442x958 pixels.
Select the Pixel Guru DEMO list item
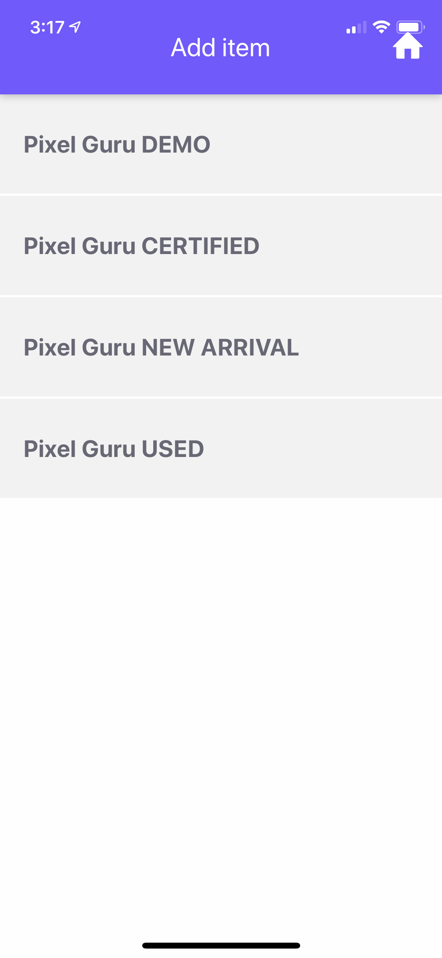[x=221, y=144]
